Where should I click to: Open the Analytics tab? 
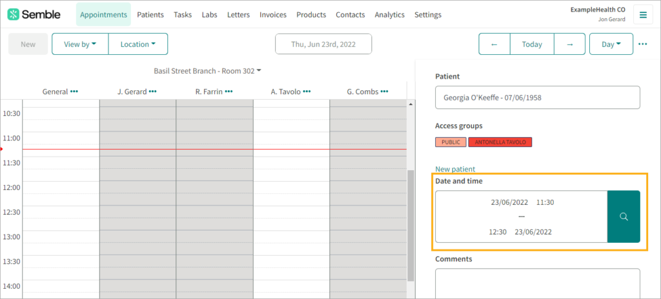(389, 15)
